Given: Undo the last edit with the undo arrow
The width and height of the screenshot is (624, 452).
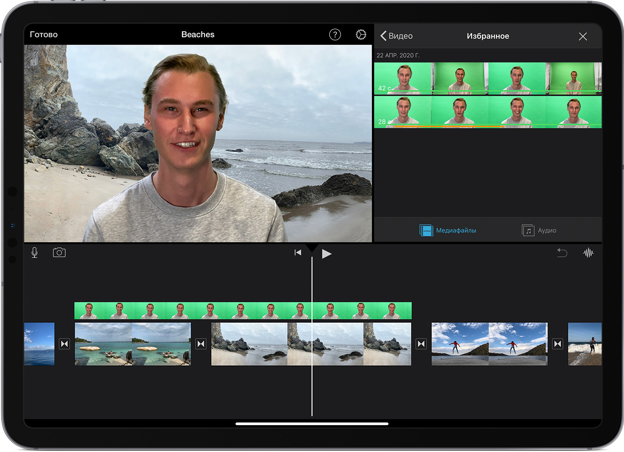Looking at the screenshot, I should pos(562,253).
